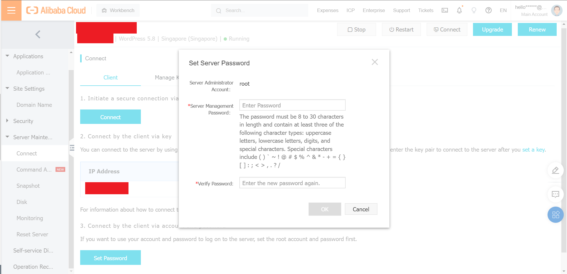Expand the Security section
Viewport: 567px width, 274px height.
click(x=7, y=121)
